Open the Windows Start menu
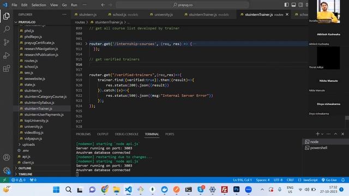The height and width of the screenshot is (196, 349). (56, 189)
